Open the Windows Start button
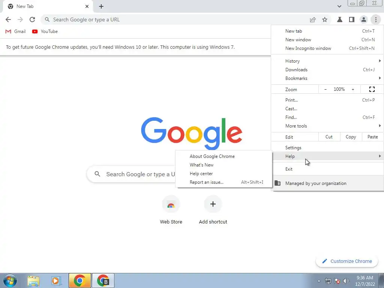The height and width of the screenshot is (288, 384). coord(10,280)
